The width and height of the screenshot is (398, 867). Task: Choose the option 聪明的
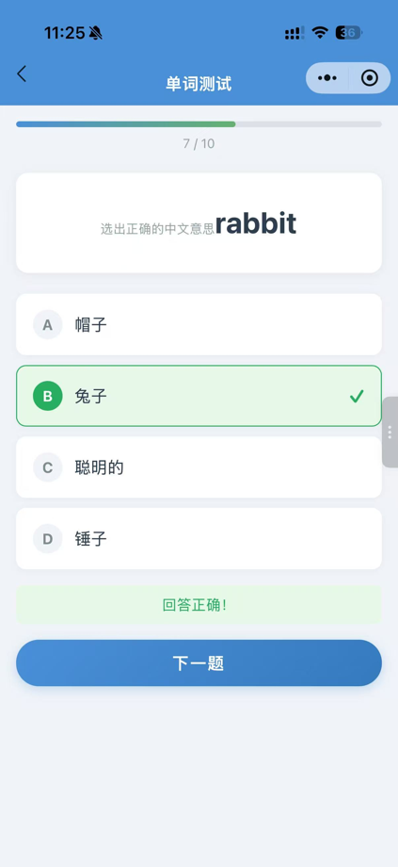point(199,467)
